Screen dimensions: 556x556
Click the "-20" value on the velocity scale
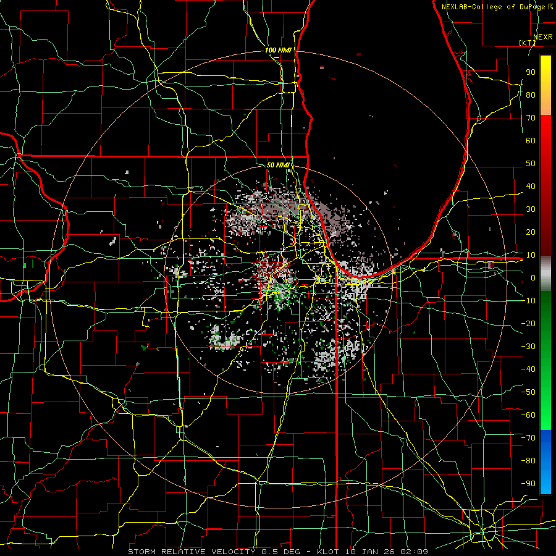[x=528, y=324]
